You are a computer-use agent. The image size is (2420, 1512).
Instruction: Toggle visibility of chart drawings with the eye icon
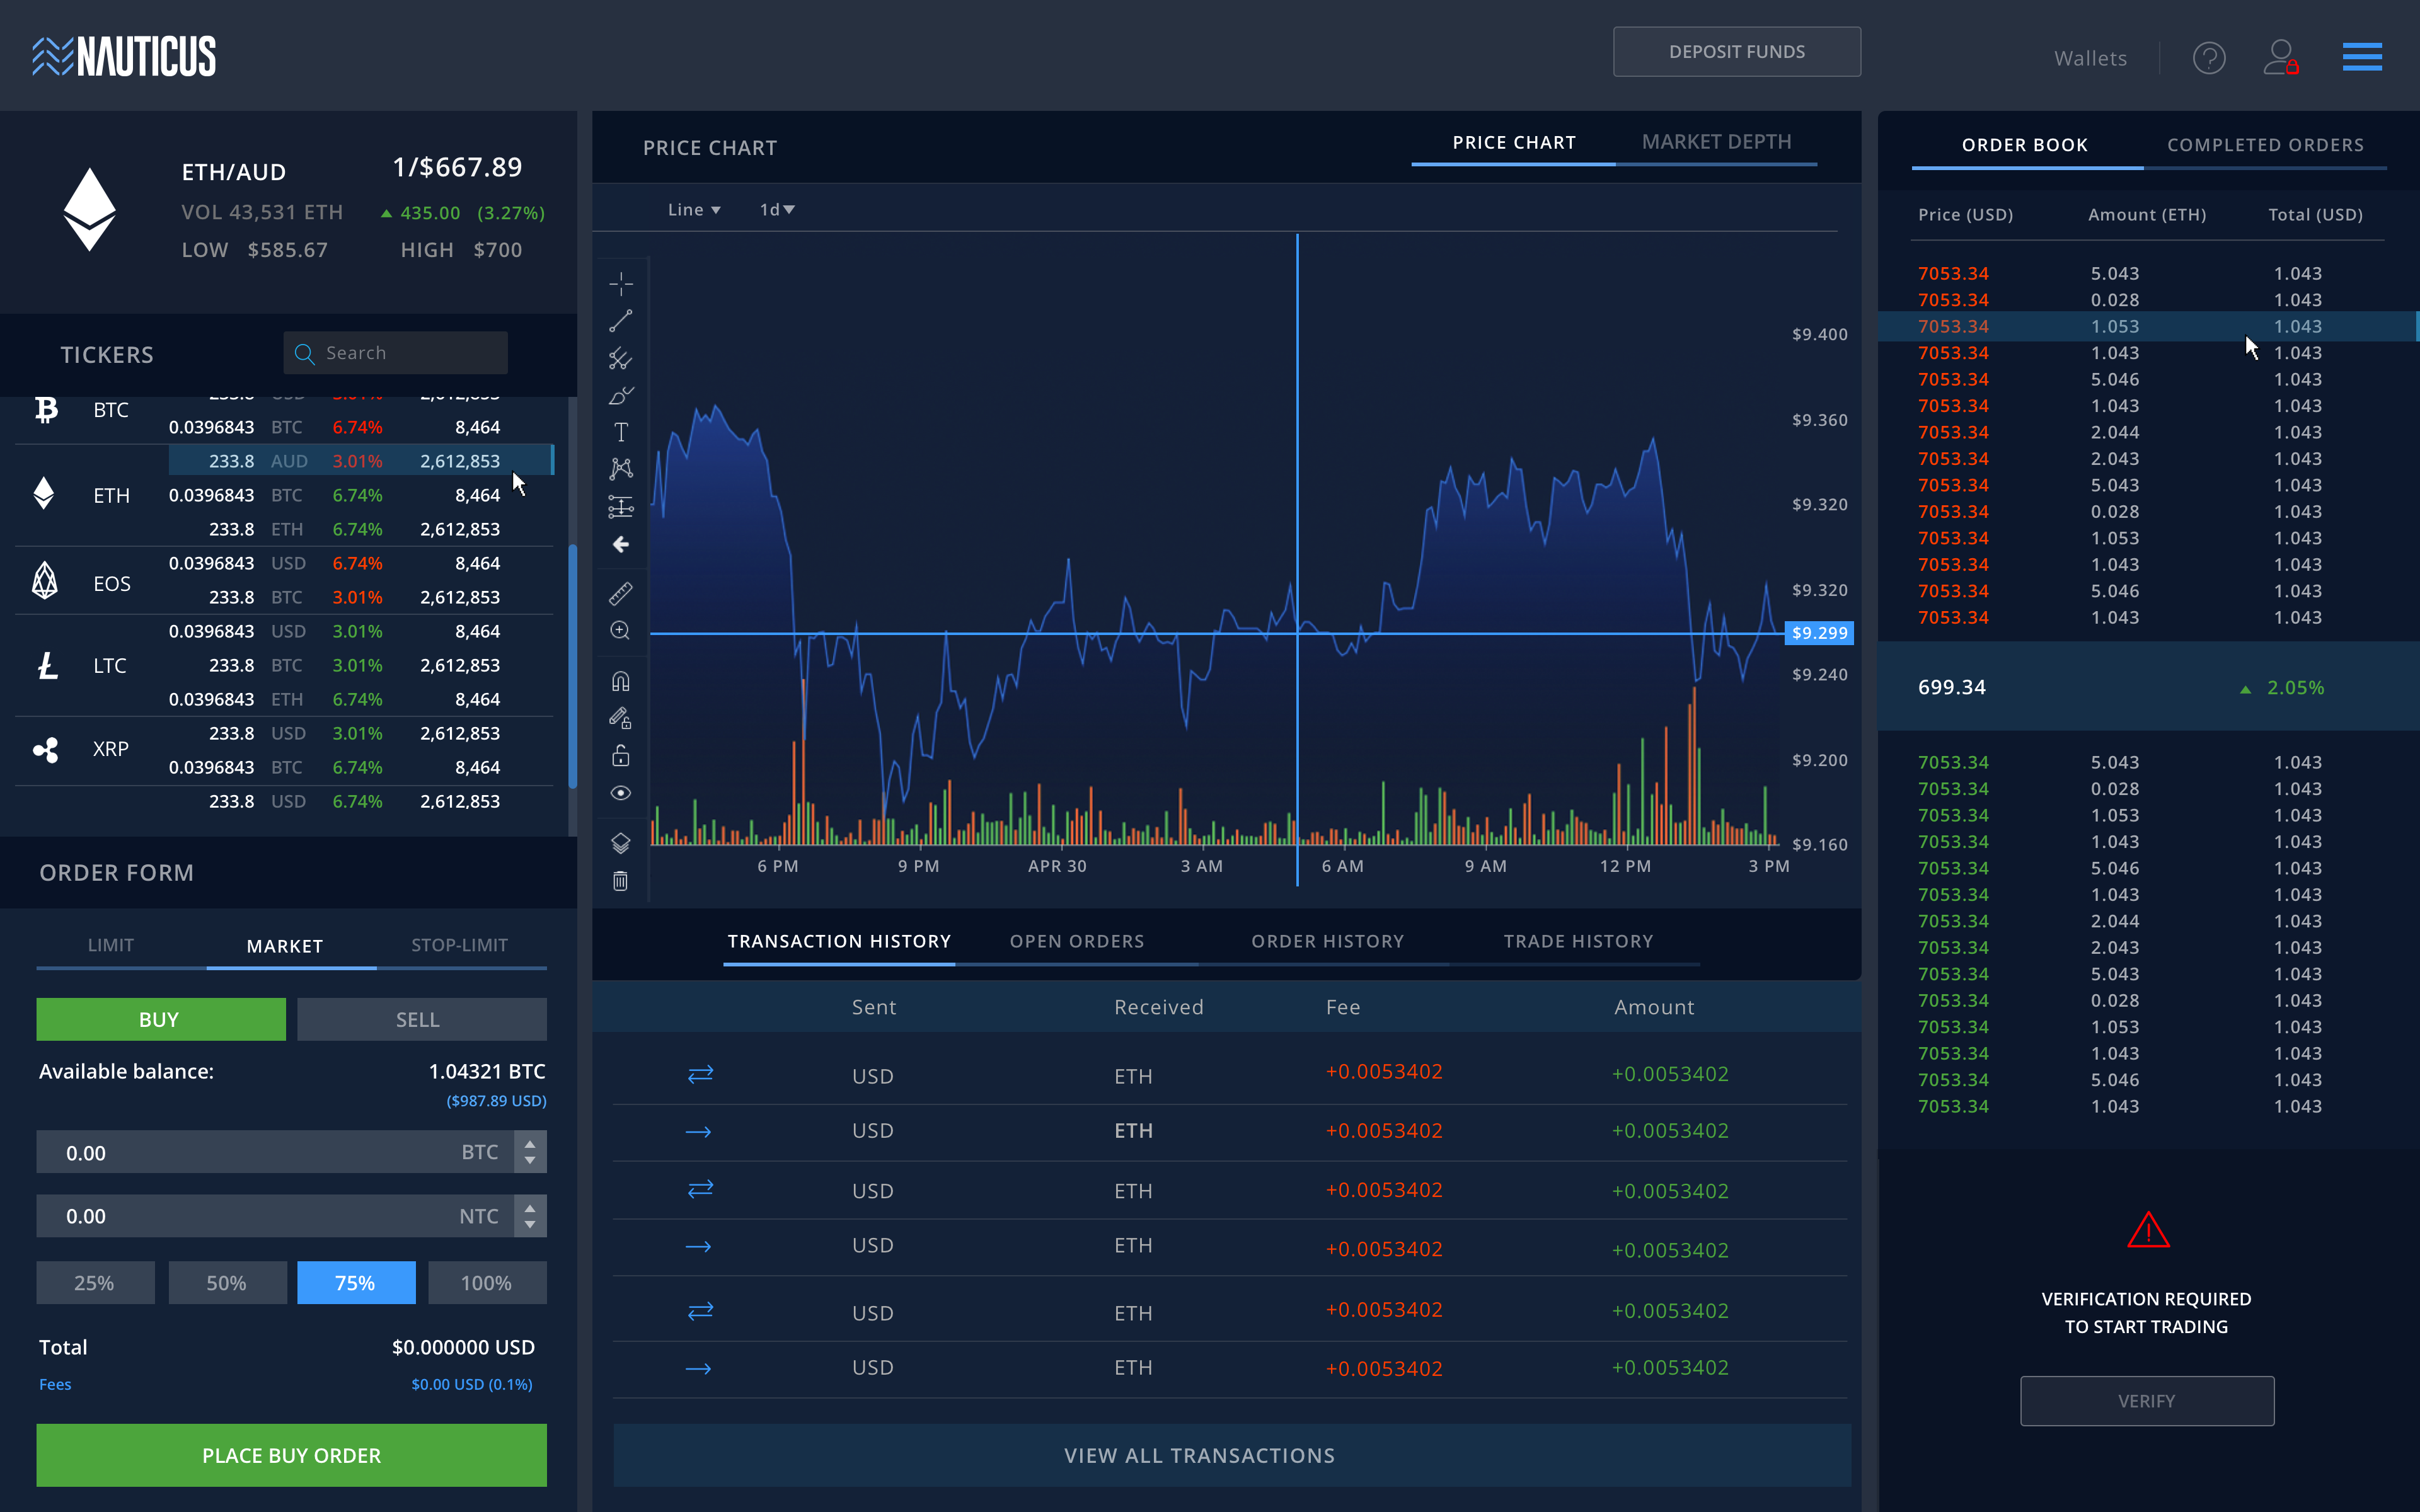(620, 792)
